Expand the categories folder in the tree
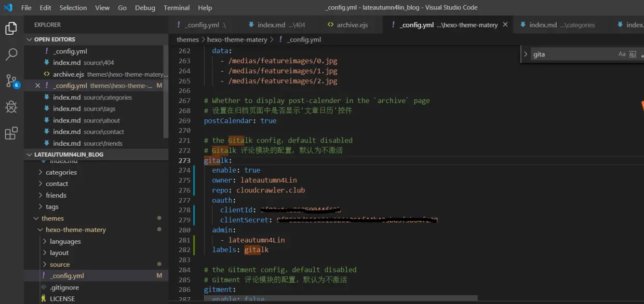The image size is (644, 304). pos(41,172)
